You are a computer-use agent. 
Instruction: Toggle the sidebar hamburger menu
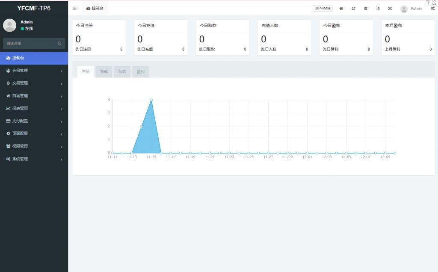click(x=75, y=8)
